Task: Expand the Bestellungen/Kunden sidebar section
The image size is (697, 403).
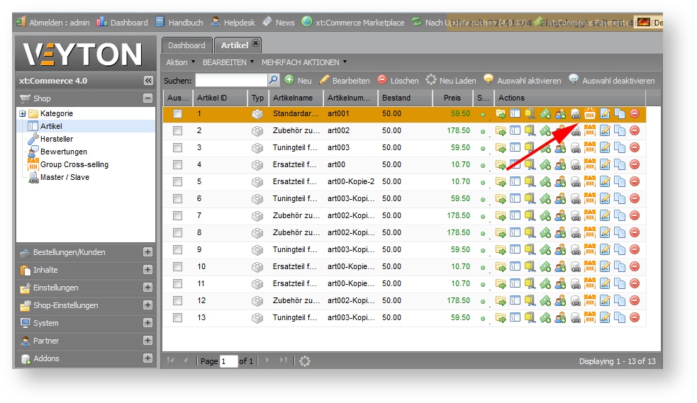Action: [x=147, y=252]
